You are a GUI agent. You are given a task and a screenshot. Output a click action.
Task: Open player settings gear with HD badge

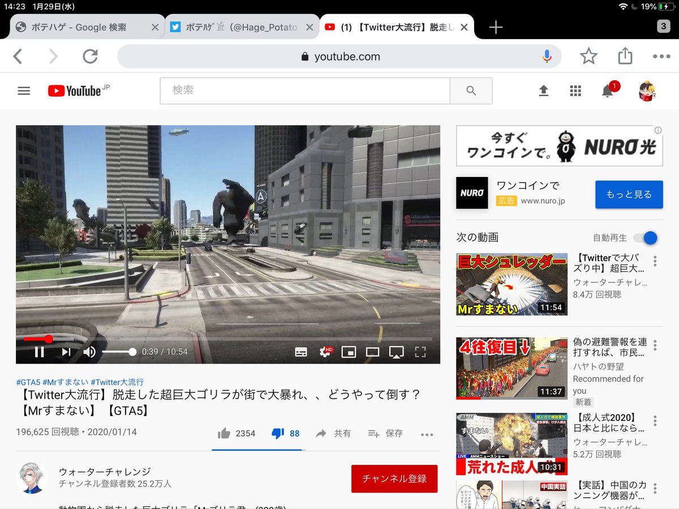coord(326,352)
